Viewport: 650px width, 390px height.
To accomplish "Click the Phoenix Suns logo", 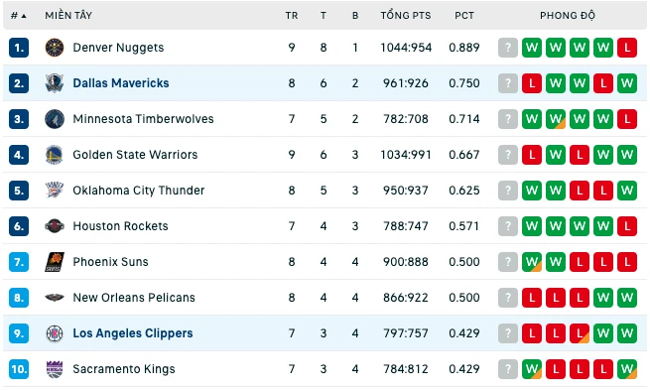I will point(55,262).
